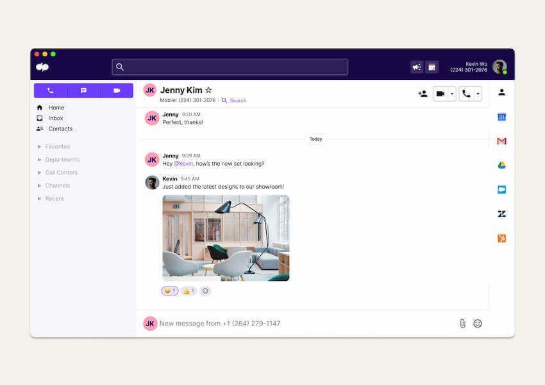Viewport: 545px width, 385px height.
Task: Open the HubSpot integration icon
Action: click(501, 238)
